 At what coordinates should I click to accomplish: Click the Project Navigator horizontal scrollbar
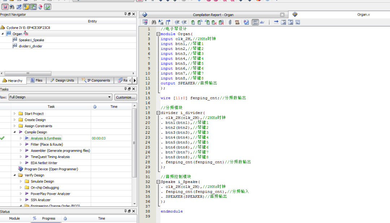point(28,74)
